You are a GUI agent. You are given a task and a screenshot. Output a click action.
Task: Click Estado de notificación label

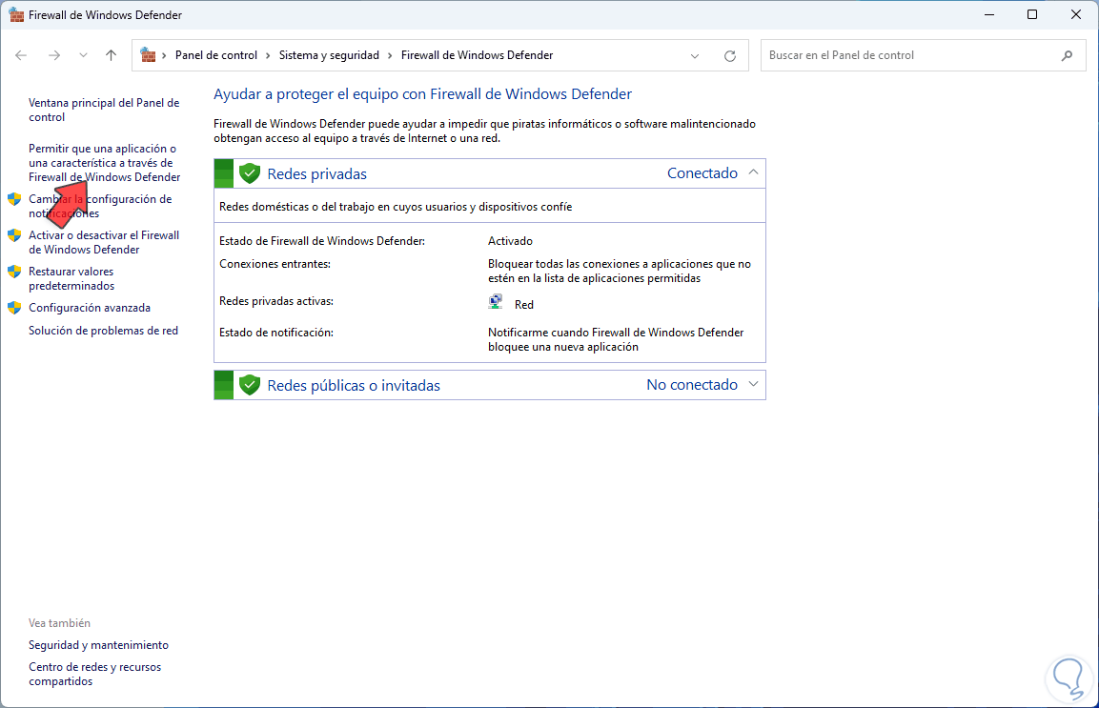(x=276, y=333)
